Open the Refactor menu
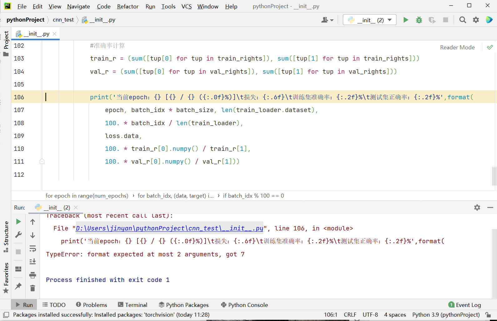Screen dimensions: 497x321 128,6
